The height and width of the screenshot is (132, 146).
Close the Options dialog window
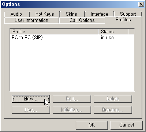(141, 4)
